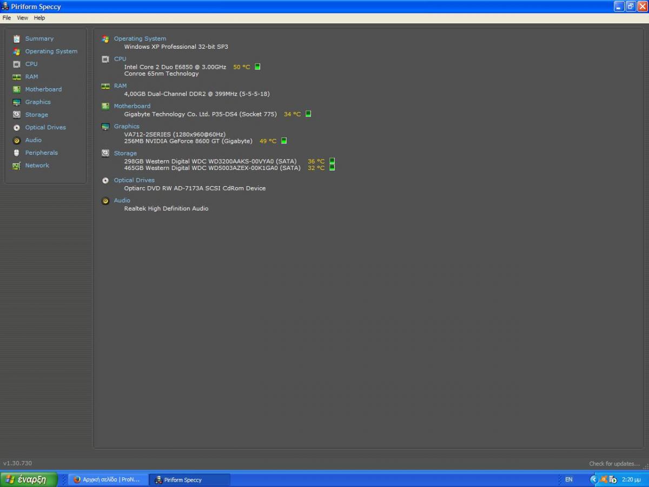Click the Summary clipboard icon in sidebar

point(17,39)
